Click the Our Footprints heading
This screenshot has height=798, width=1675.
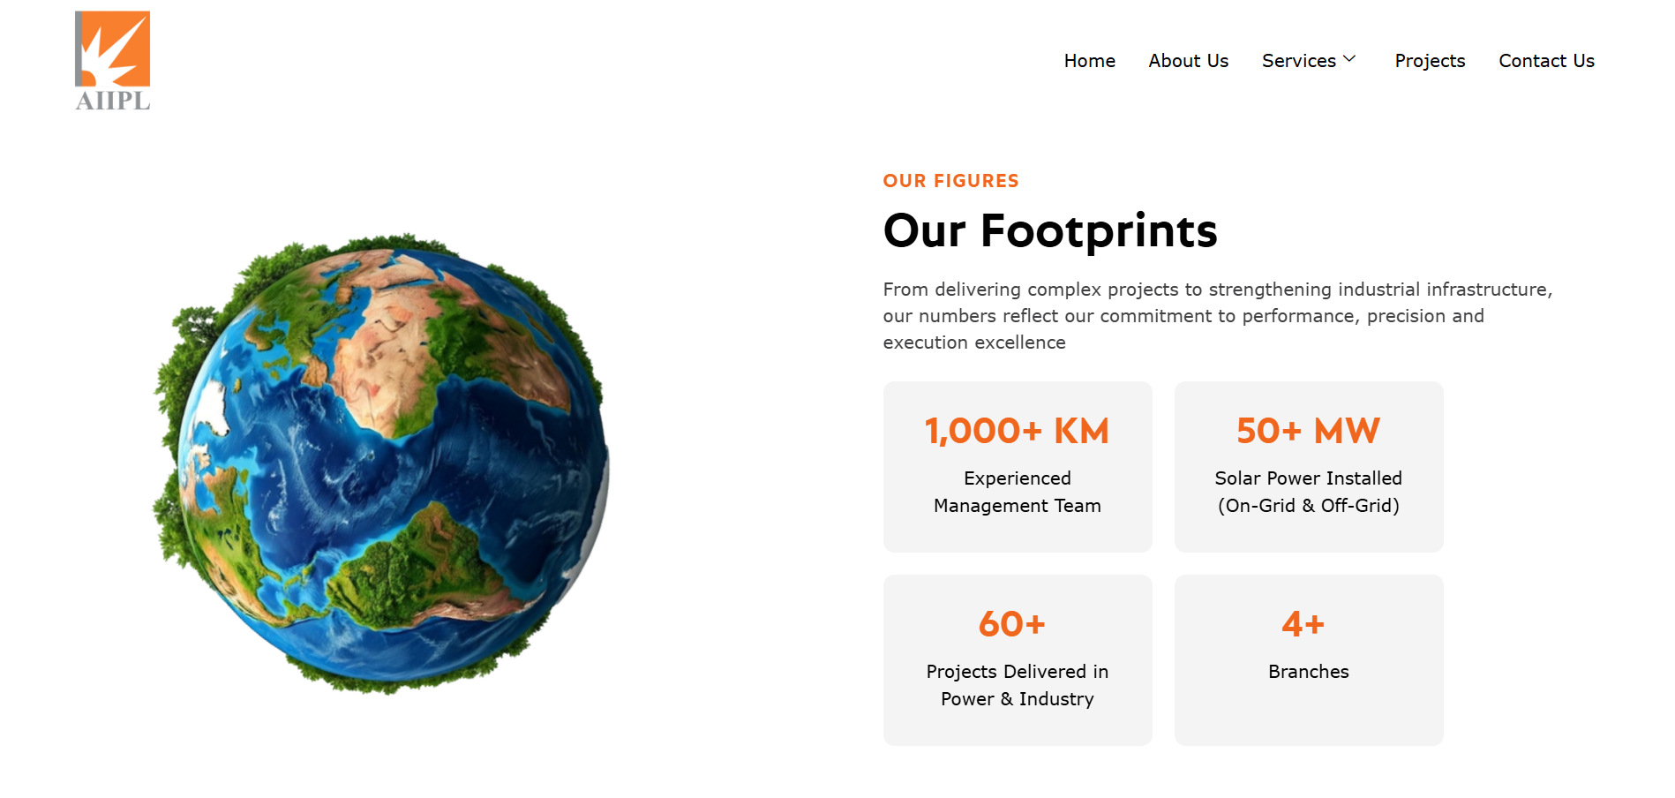tap(1049, 231)
